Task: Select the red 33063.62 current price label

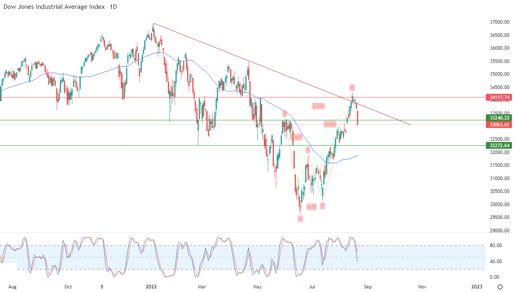Action: [x=498, y=125]
